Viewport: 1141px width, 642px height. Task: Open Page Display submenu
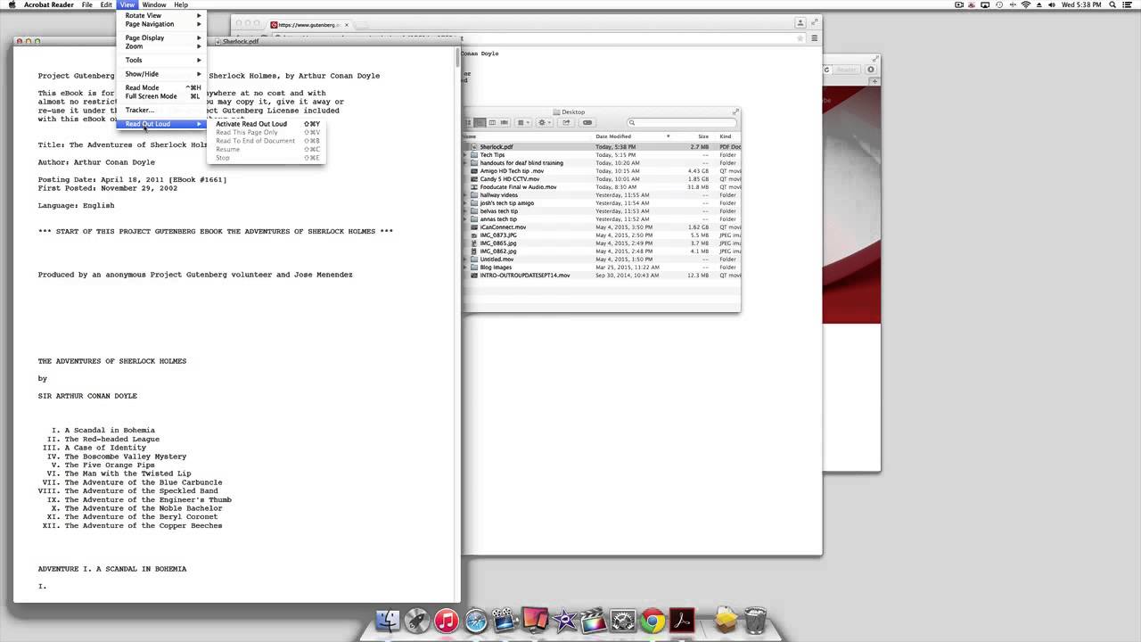pos(161,37)
